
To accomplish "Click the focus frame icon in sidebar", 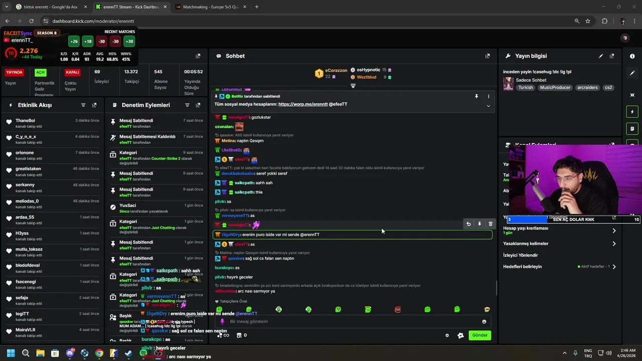I will pyautogui.click(x=632, y=95).
